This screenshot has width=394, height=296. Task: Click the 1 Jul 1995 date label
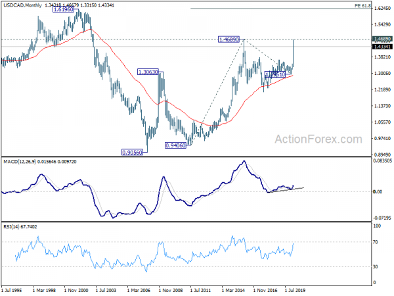[x=11, y=291]
